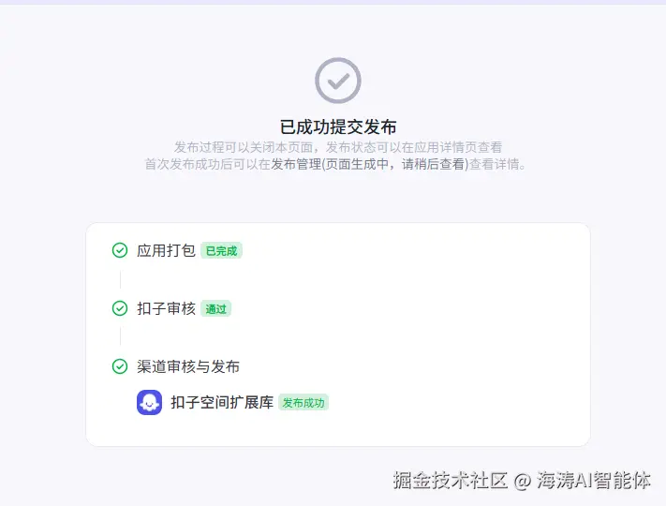The height and width of the screenshot is (506, 666).
Task: Click the 发布成功 status badge
Action: point(303,403)
